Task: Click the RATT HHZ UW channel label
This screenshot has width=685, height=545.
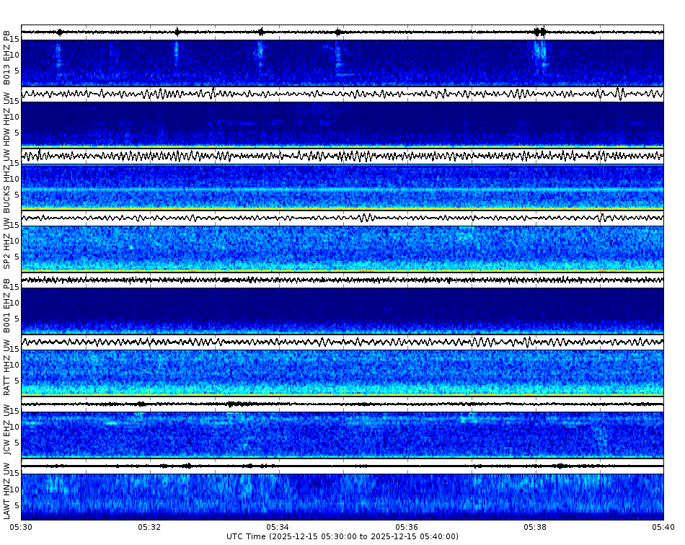Action: (x=7, y=368)
